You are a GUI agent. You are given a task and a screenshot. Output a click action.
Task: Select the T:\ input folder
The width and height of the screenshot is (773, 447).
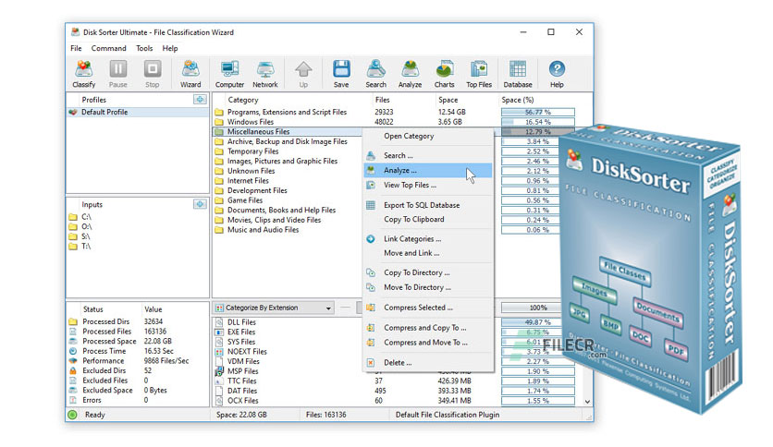(80, 247)
